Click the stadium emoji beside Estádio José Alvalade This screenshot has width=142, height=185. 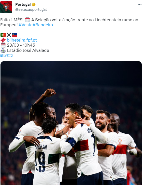pos(3,50)
